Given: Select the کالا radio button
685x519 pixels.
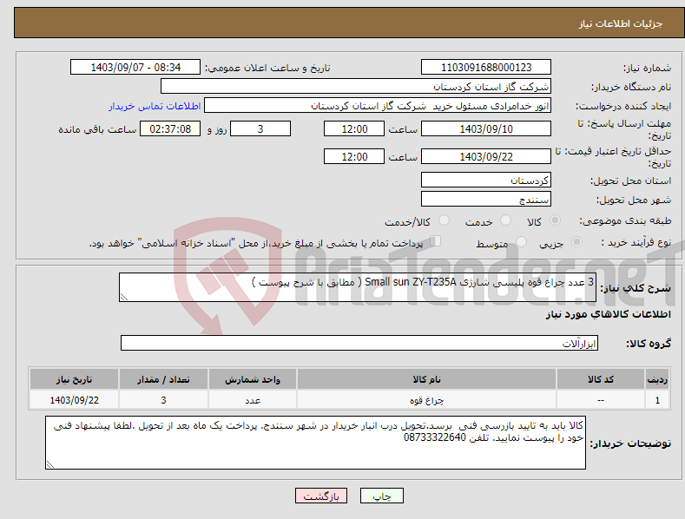Looking at the screenshot, I should 556,220.
